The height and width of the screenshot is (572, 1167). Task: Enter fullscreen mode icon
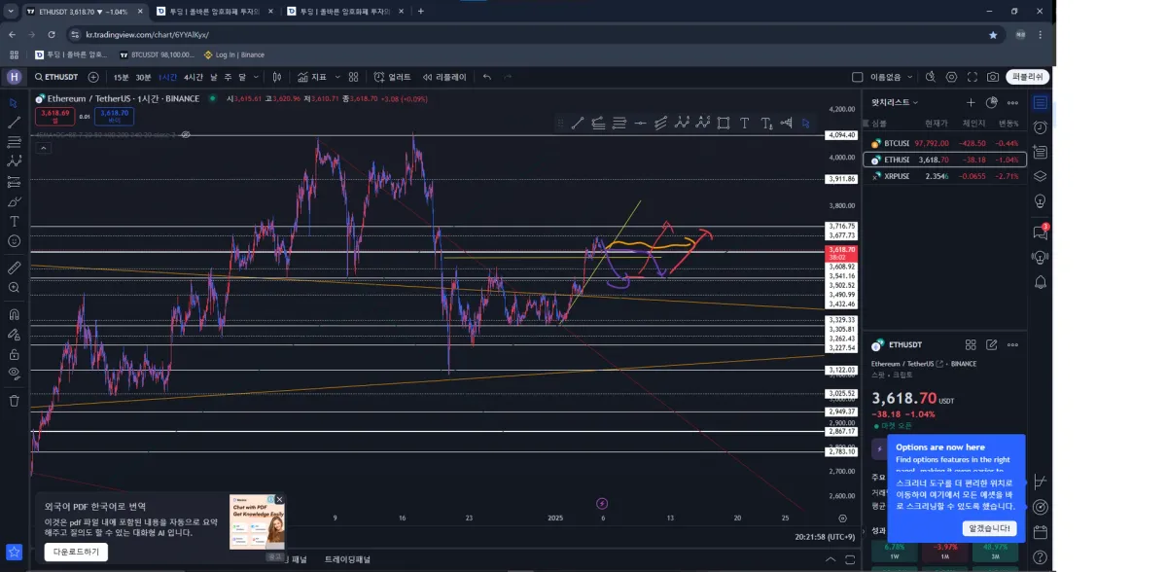pyautogui.click(x=972, y=77)
